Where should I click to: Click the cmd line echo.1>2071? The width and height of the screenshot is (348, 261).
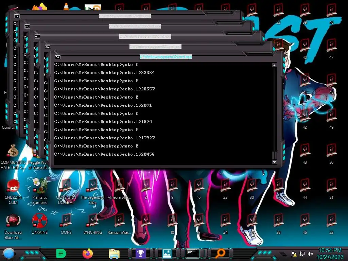coord(103,105)
